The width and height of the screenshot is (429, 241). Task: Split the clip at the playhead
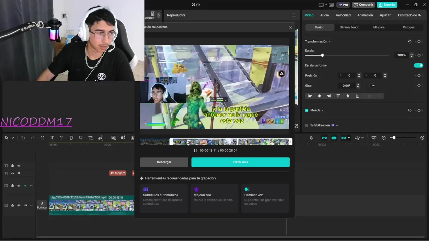click(x=42, y=138)
